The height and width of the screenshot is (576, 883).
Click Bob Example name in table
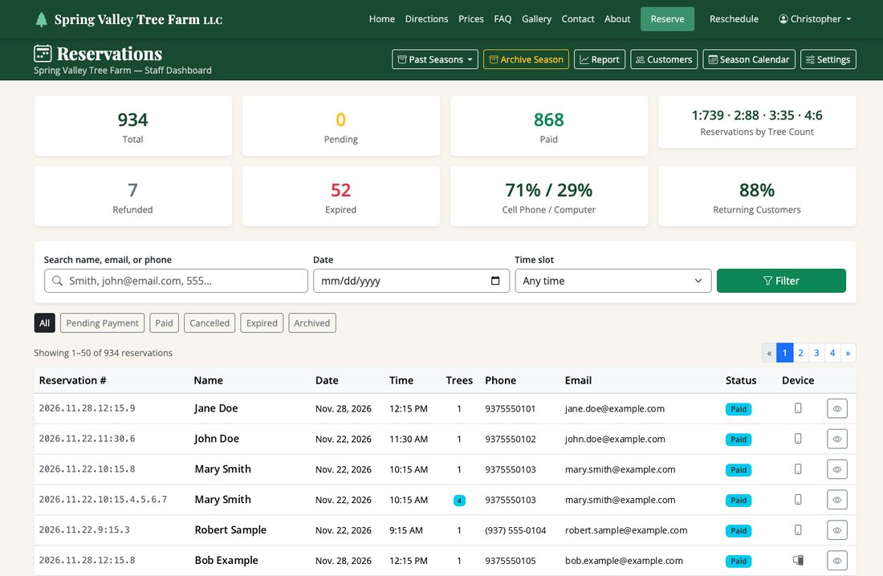(x=226, y=560)
